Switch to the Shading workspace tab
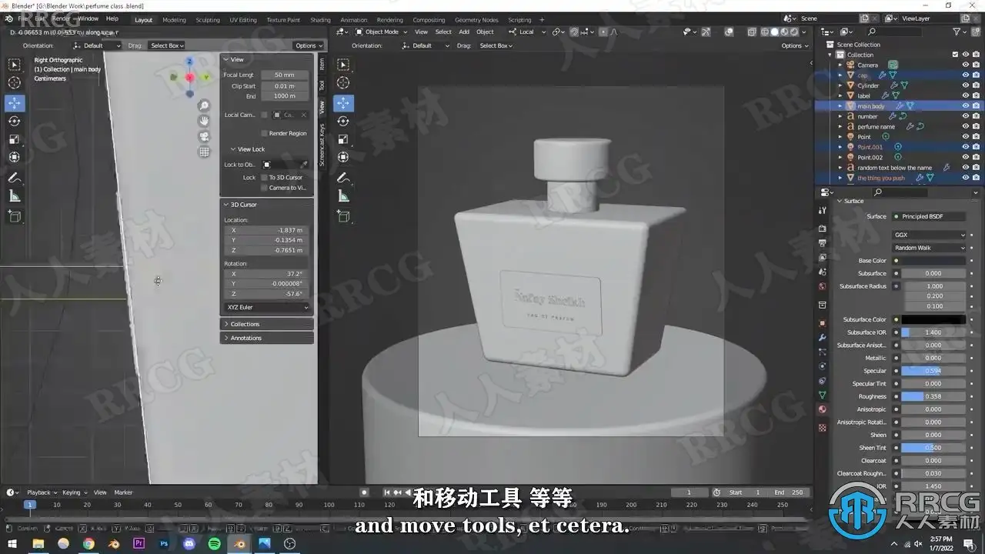 coord(320,20)
